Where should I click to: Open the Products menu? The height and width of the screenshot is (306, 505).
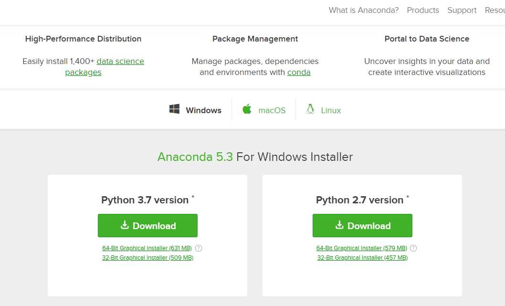423,11
